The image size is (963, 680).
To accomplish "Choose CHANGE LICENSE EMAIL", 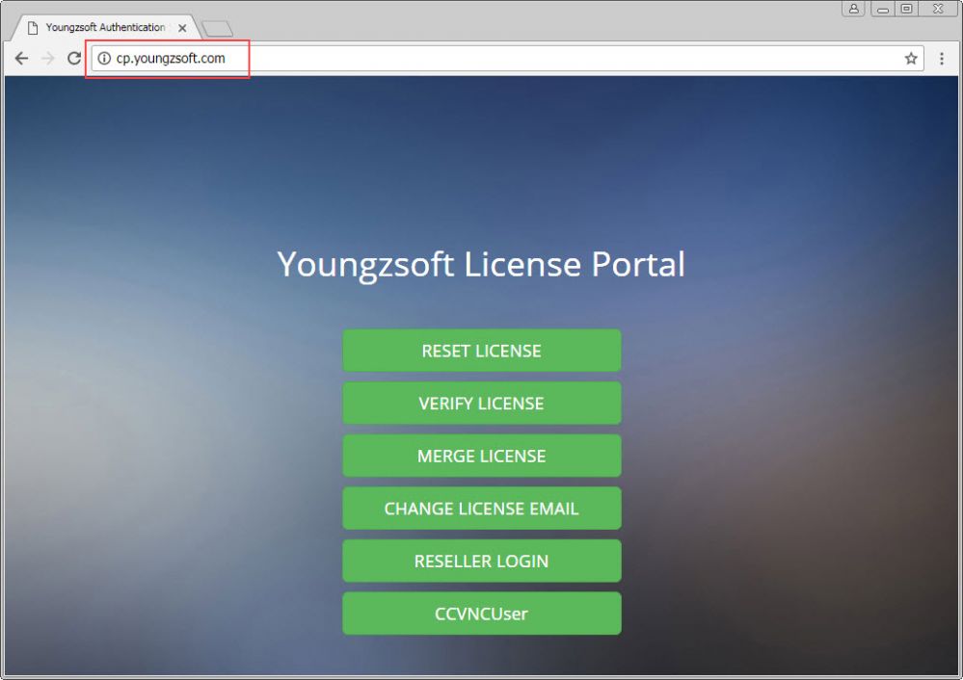I will pyautogui.click(x=482, y=509).
